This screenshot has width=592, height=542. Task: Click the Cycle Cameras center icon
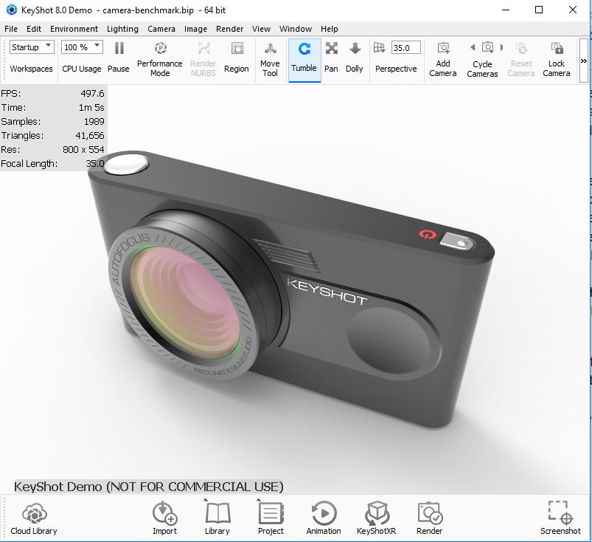point(487,48)
